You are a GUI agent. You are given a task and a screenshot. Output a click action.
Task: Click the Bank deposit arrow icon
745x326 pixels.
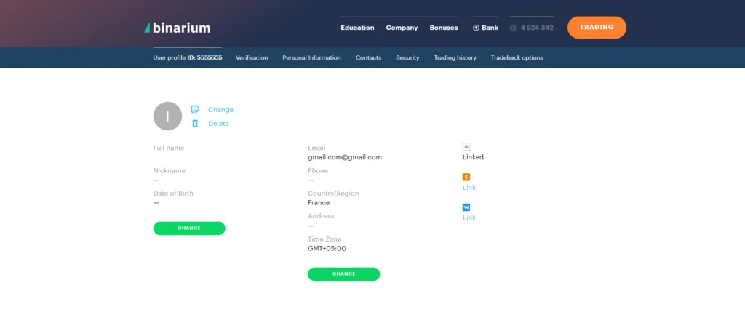(476, 28)
